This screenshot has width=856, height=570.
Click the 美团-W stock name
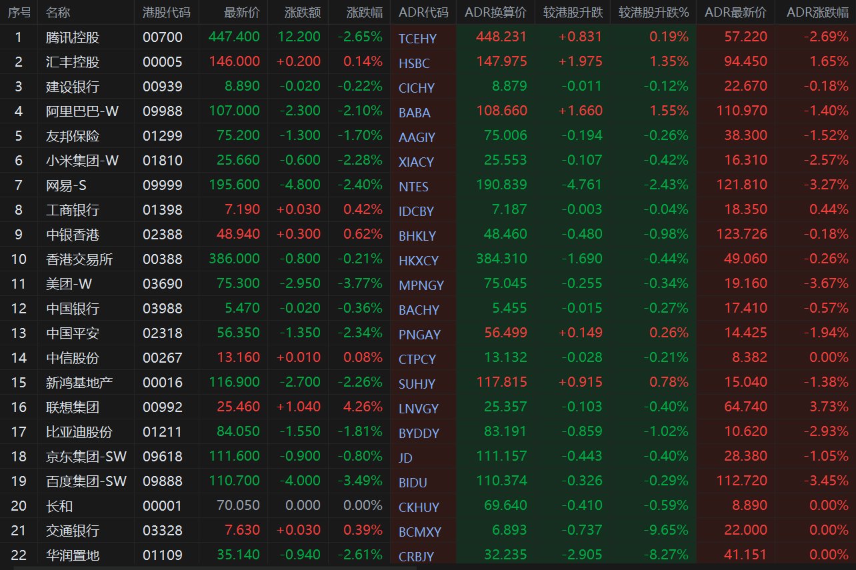pos(69,284)
